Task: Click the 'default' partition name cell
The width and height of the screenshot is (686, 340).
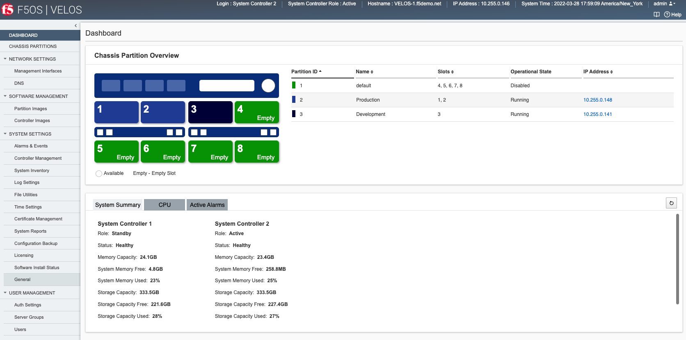Action: pyautogui.click(x=364, y=86)
